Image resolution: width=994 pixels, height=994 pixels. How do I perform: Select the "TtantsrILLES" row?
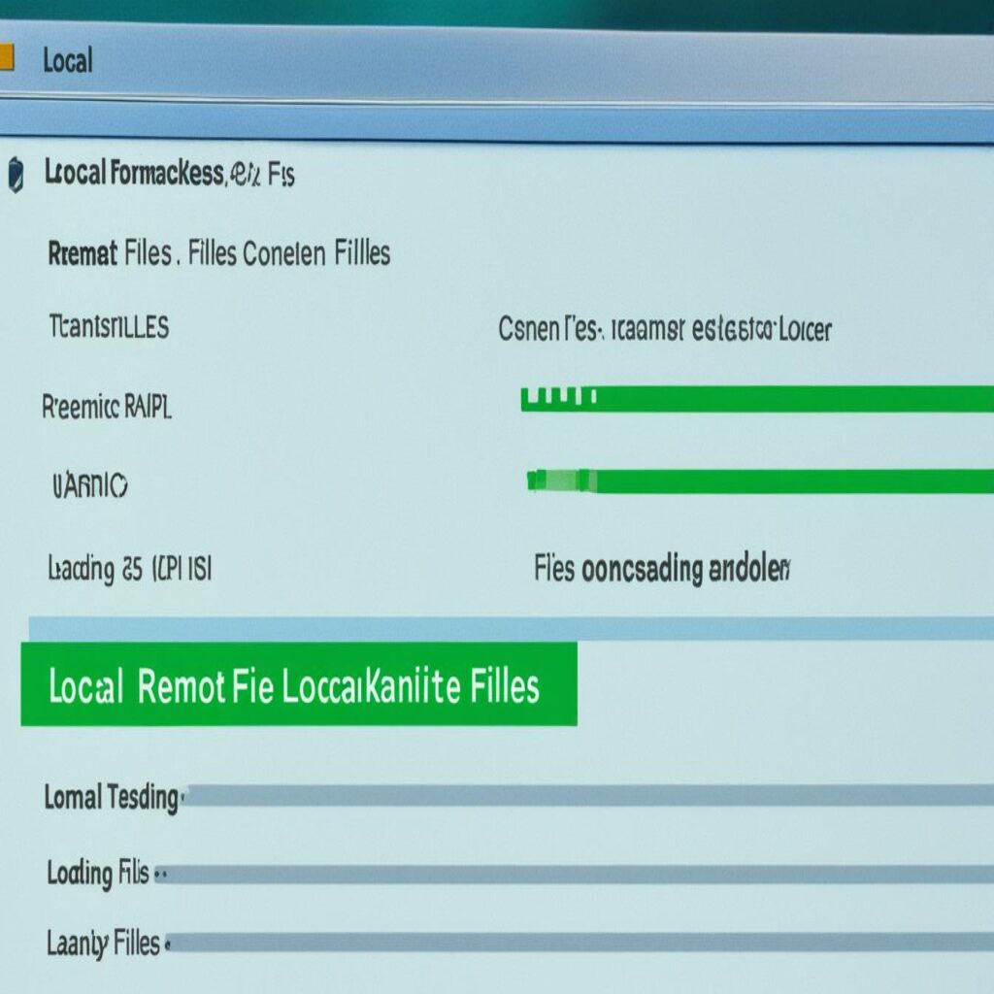click(x=108, y=328)
